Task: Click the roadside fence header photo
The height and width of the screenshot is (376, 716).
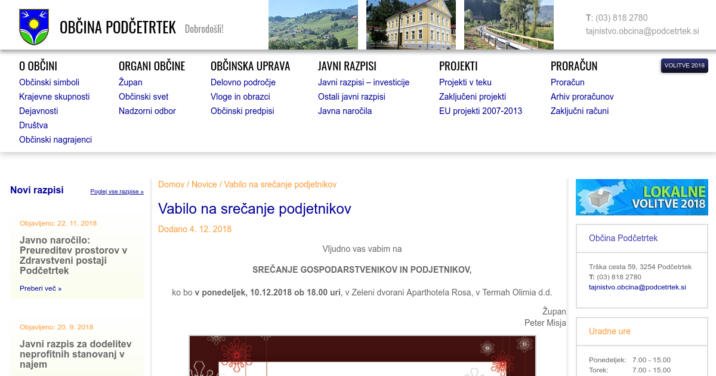Action: click(x=508, y=24)
